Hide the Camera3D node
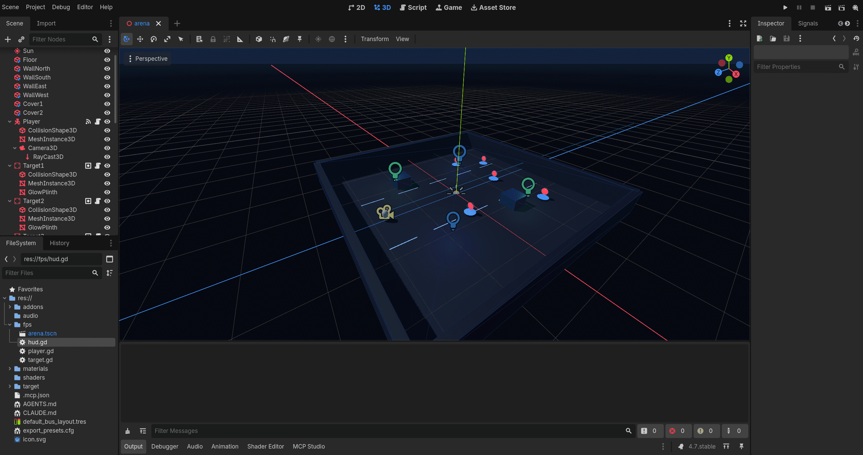The height and width of the screenshot is (455, 863). (107, 148)
